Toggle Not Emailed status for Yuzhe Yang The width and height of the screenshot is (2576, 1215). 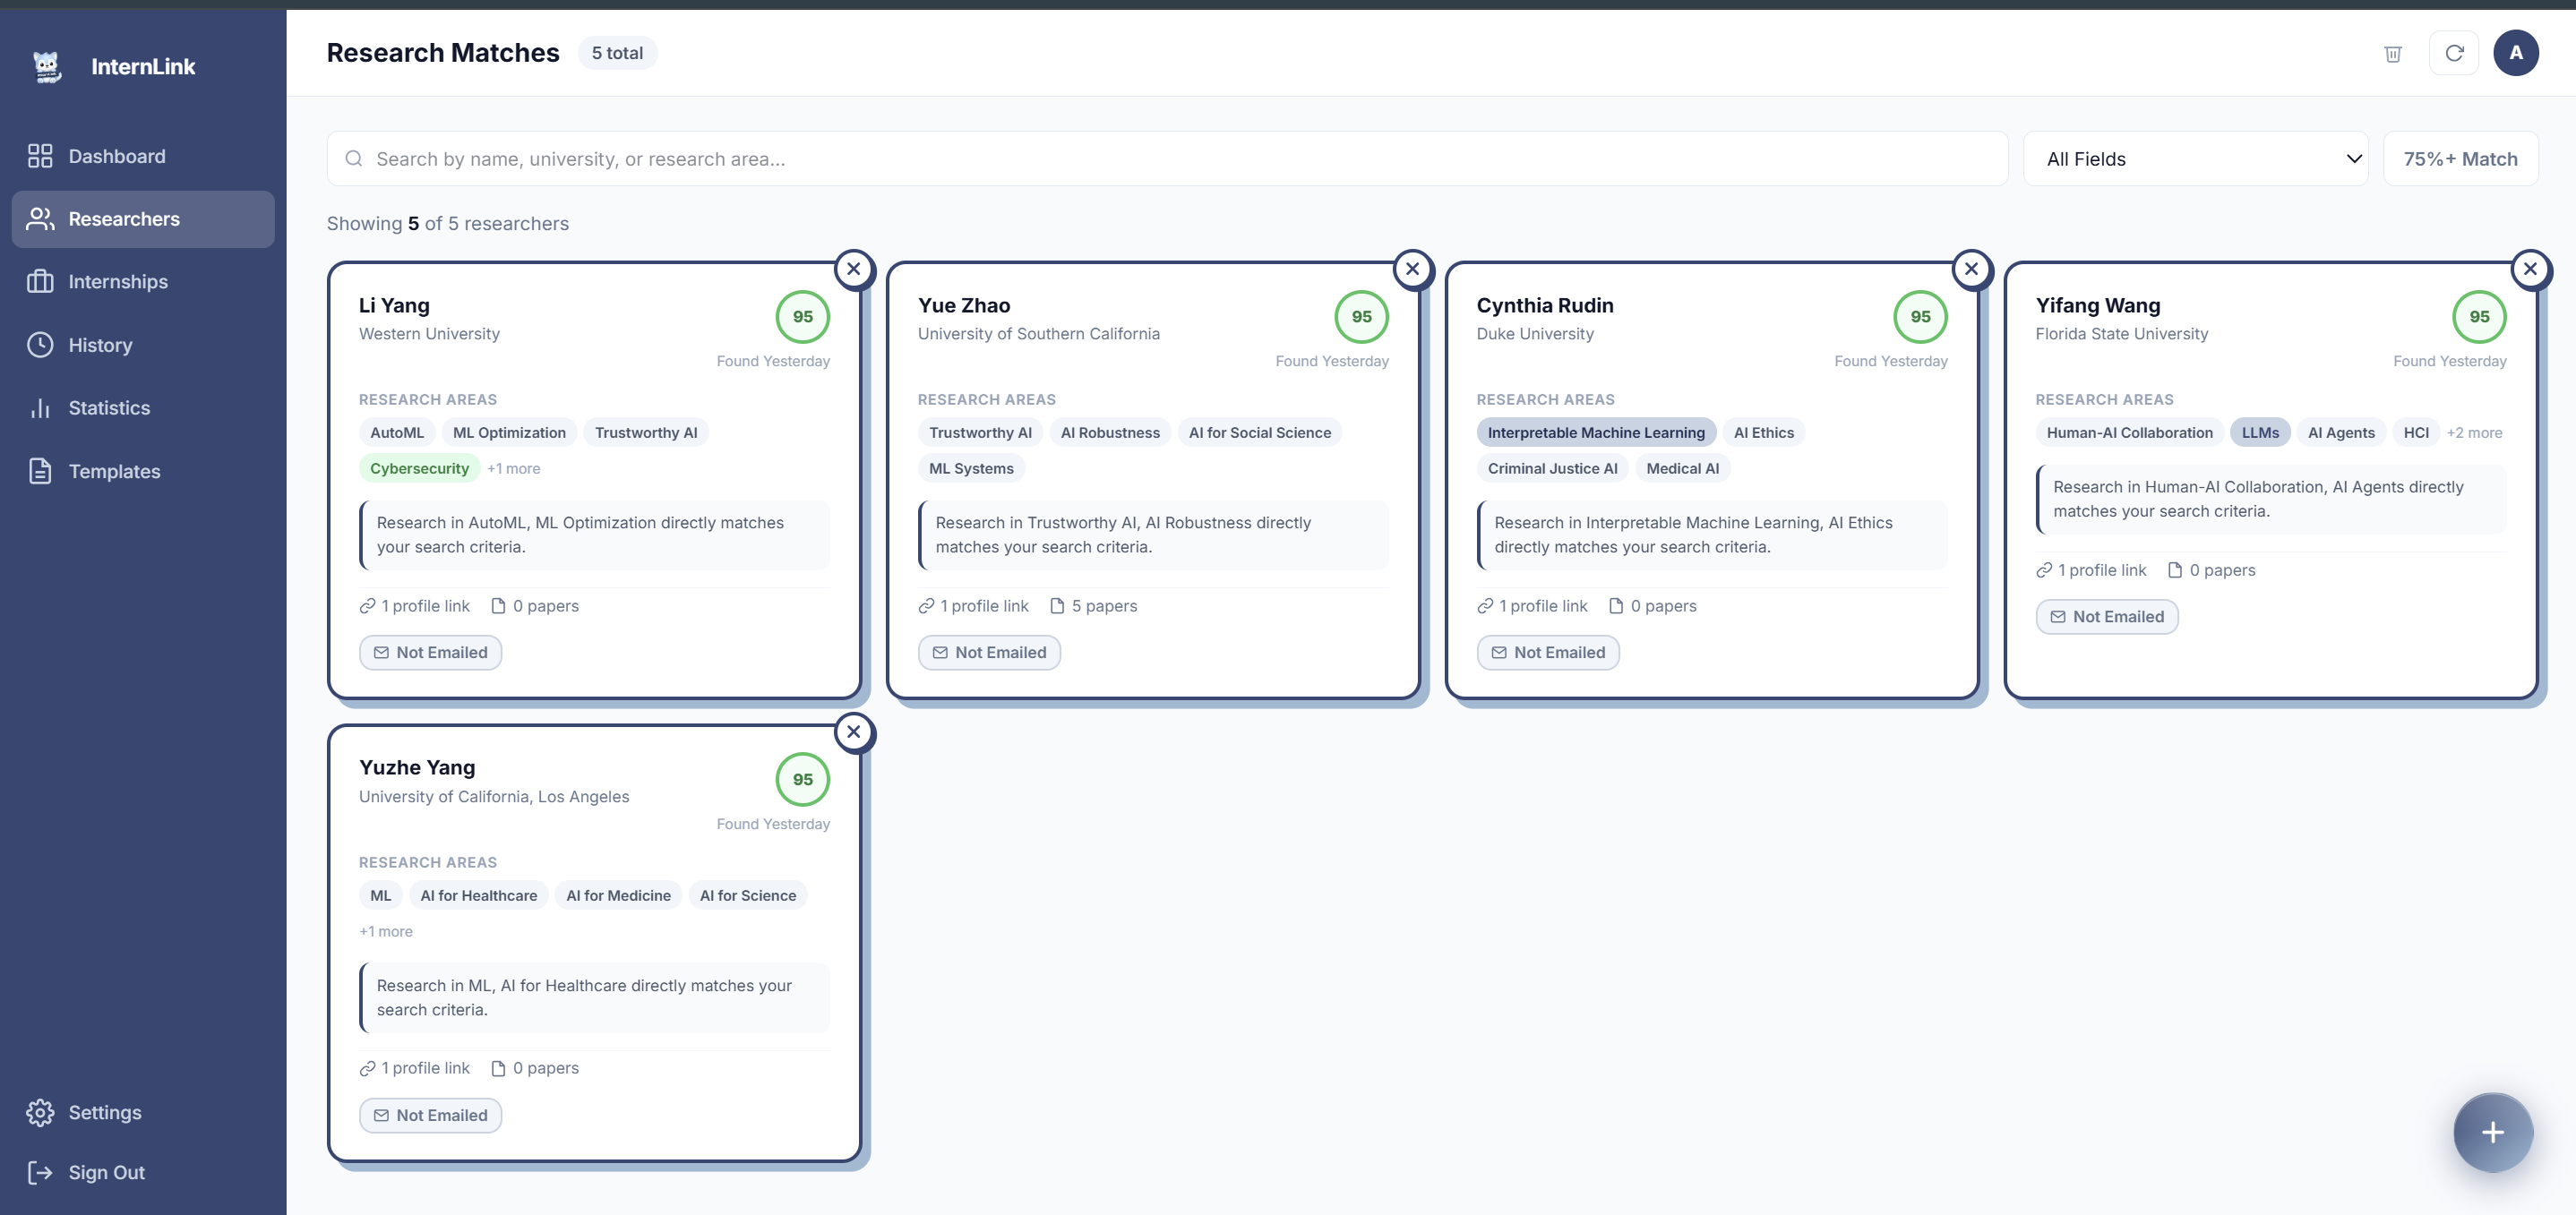coord(430,1116)
